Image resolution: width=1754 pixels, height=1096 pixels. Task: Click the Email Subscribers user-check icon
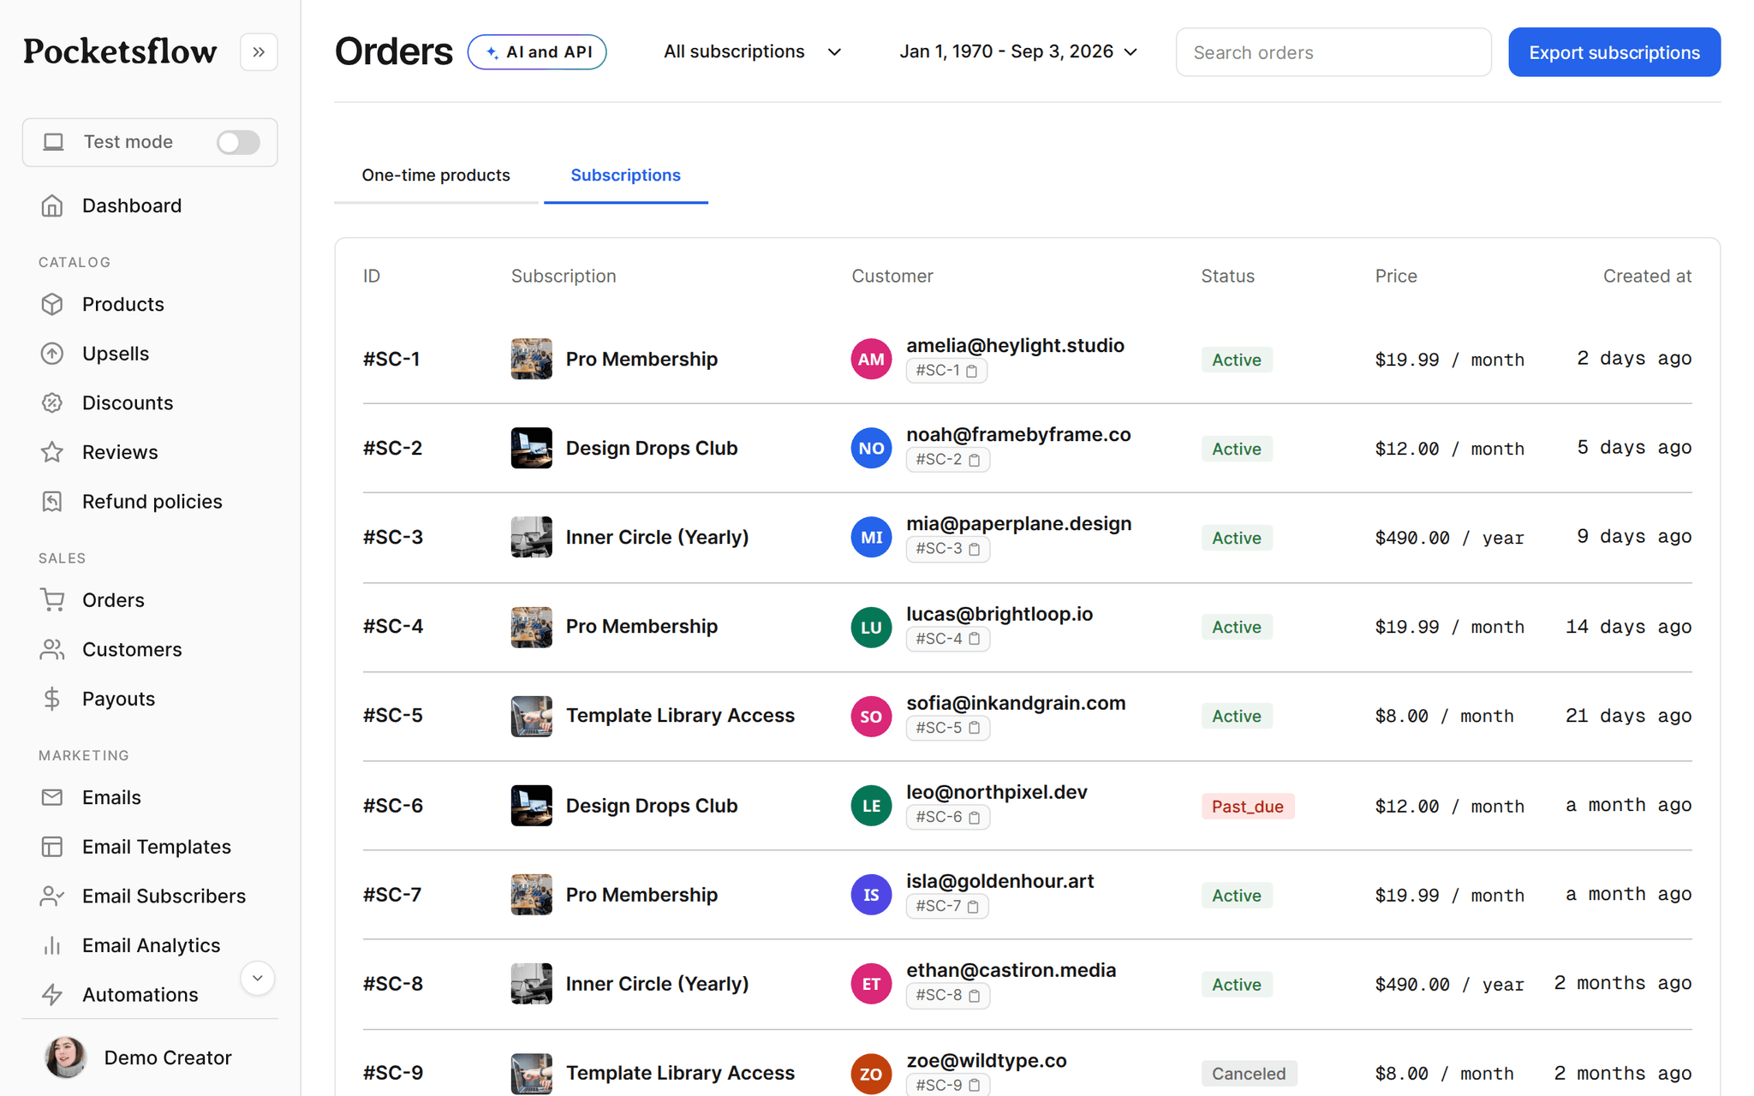click(52, 896)
